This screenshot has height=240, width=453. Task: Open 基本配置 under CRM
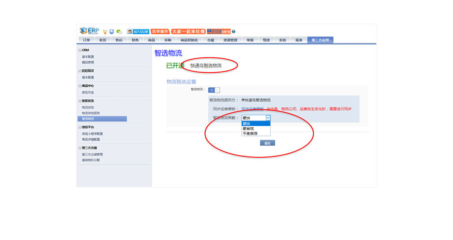[88, 56]
